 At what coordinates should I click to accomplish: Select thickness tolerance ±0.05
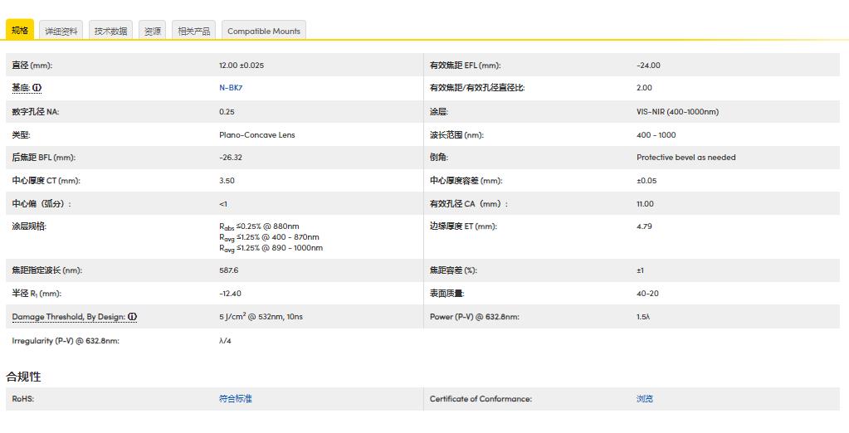pos(647,181)
